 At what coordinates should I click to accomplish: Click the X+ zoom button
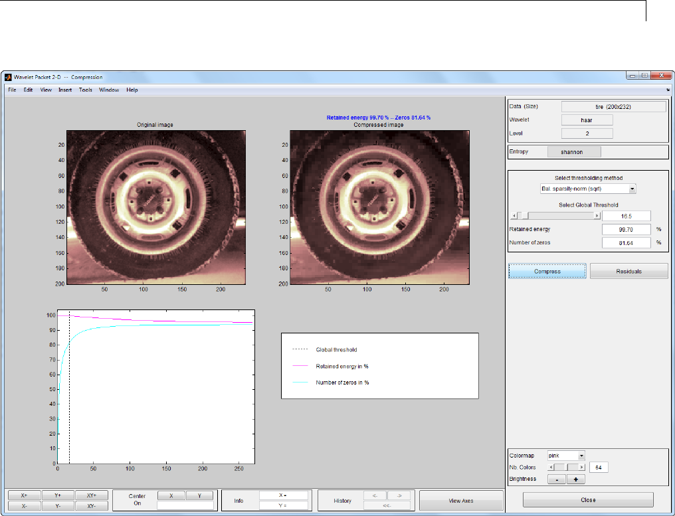(24, 495)
